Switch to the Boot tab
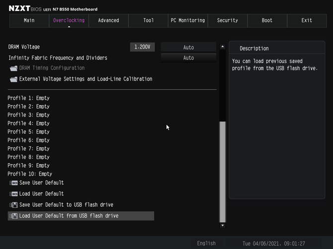 [x=267, y=20]
